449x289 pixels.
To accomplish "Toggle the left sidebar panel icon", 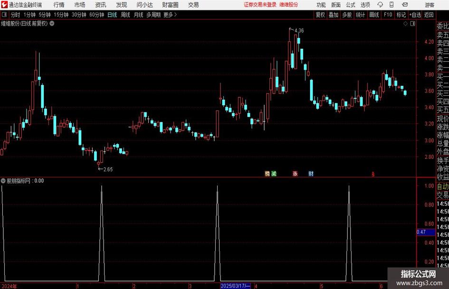I will [4, 15].
